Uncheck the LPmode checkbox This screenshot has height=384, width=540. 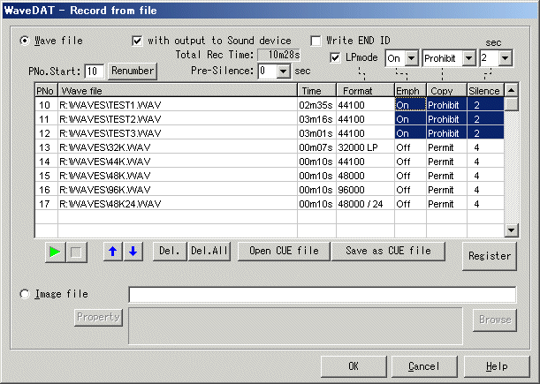coord(335,57)
